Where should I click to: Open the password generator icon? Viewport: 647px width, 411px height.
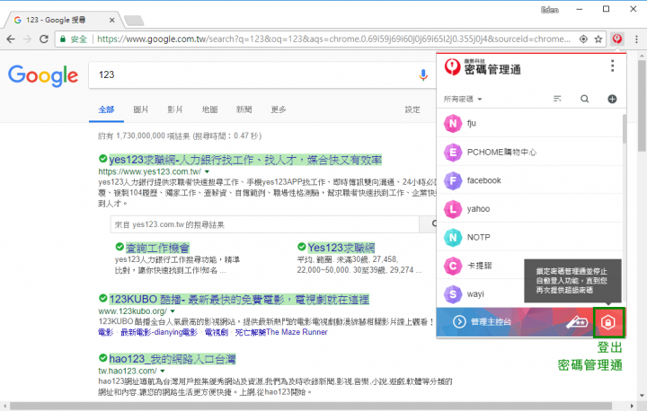coord(577,322)
